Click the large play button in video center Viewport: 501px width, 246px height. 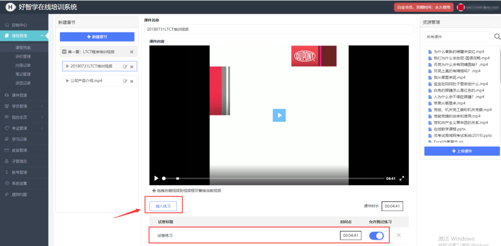[279, 115]
